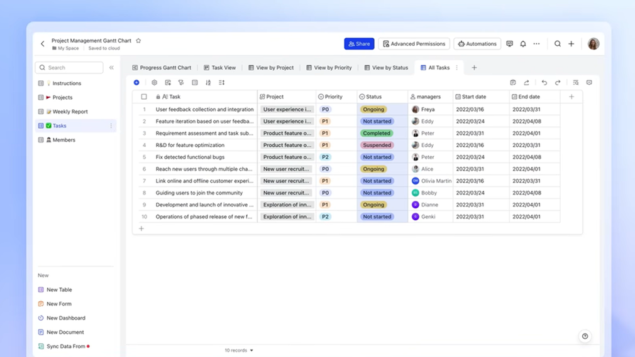Open the three-dot menu beside All Tasks tab
635x357 pixels.
457,68
